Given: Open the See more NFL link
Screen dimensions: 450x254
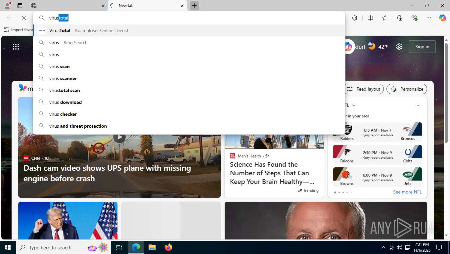Looking at the screenshot, I should coord(407,192).
